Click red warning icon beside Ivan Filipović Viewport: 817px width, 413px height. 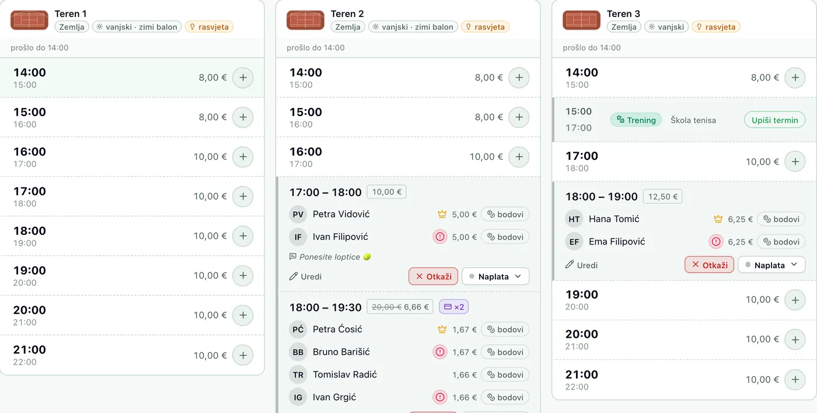click(439, 237)
